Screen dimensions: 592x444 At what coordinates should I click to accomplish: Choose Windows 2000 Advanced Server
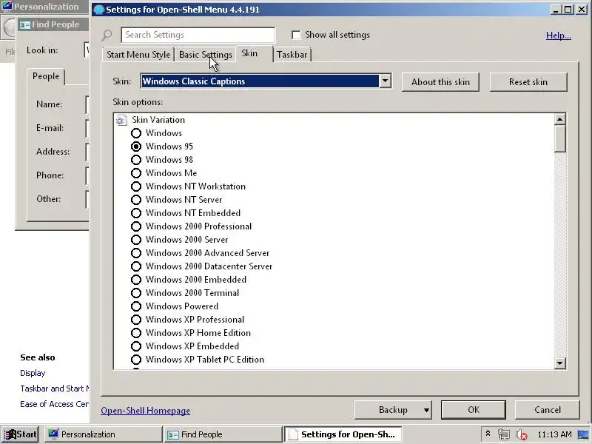coord(136,253)
